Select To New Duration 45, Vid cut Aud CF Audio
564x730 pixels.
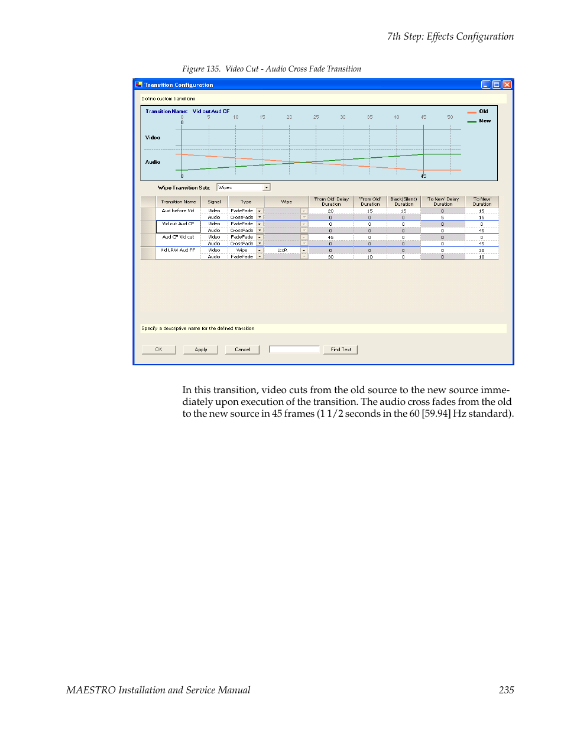(x=482, y=231)
